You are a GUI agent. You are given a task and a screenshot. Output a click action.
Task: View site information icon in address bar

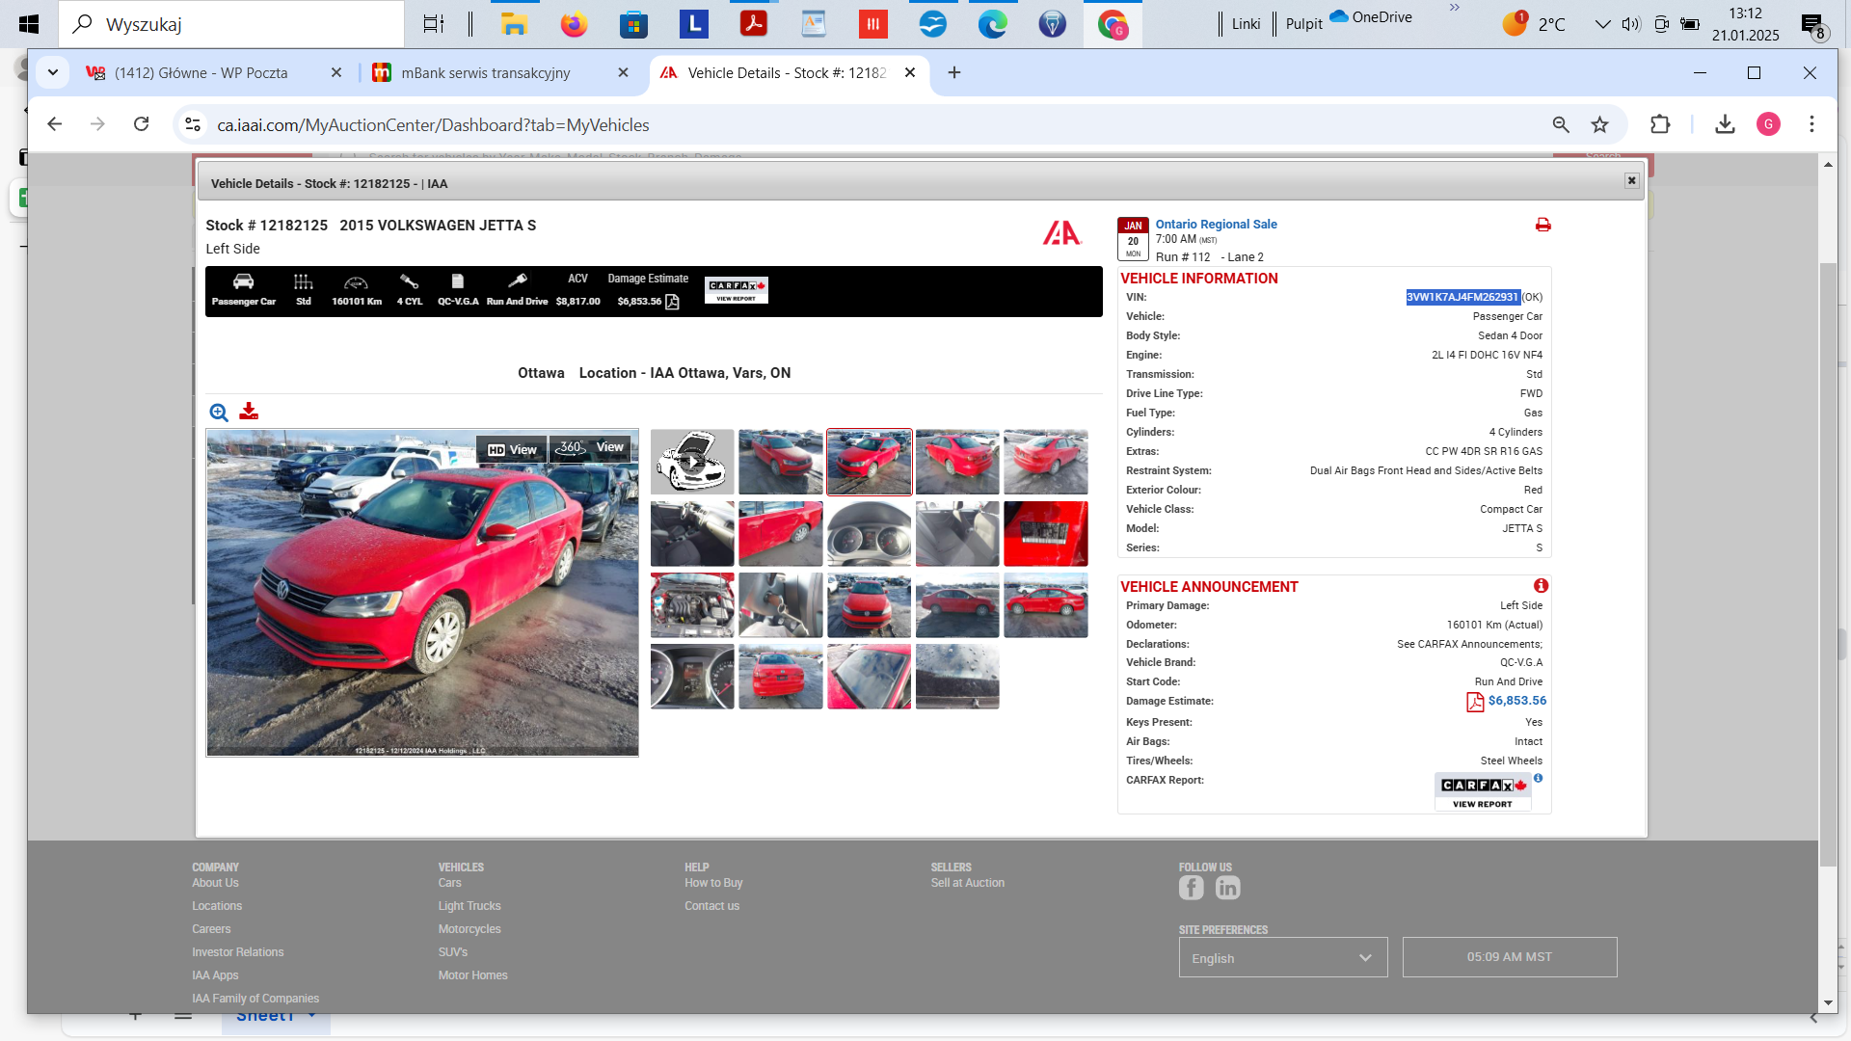point(193,124)
